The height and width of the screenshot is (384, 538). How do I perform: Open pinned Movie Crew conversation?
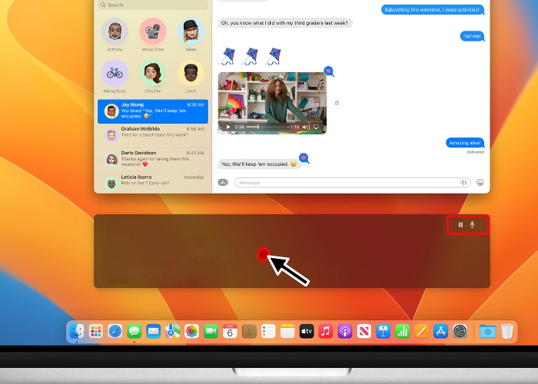point(153,31)
